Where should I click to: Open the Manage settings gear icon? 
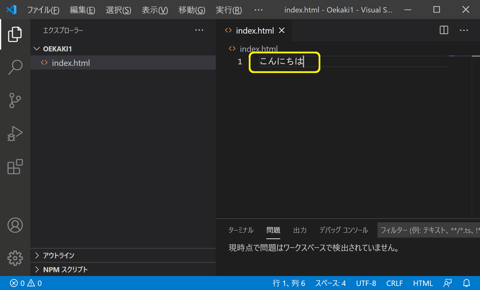15,258
